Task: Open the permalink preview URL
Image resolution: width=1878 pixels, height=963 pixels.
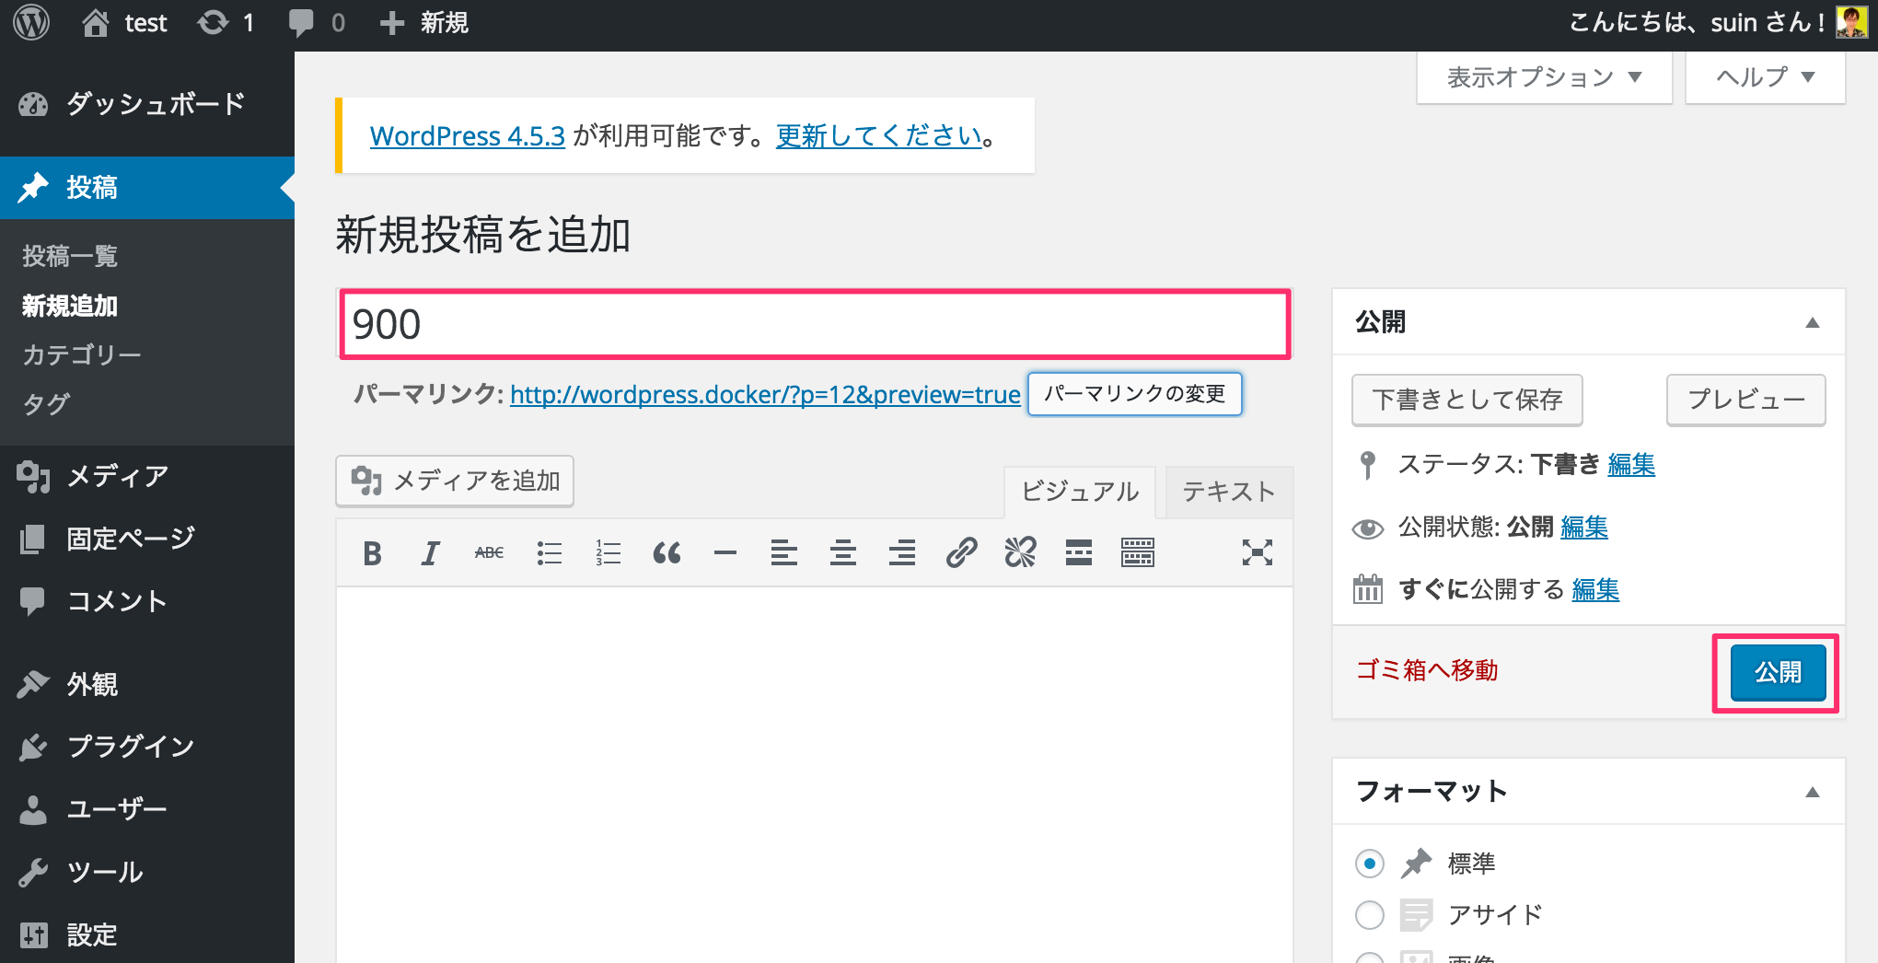Action: (x=765, y=395)
